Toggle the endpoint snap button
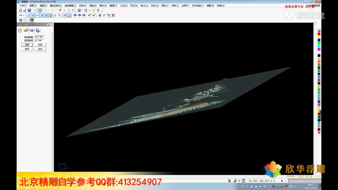Image resolution: width=338 pixels, height=190 pixels. coord(29,15)
